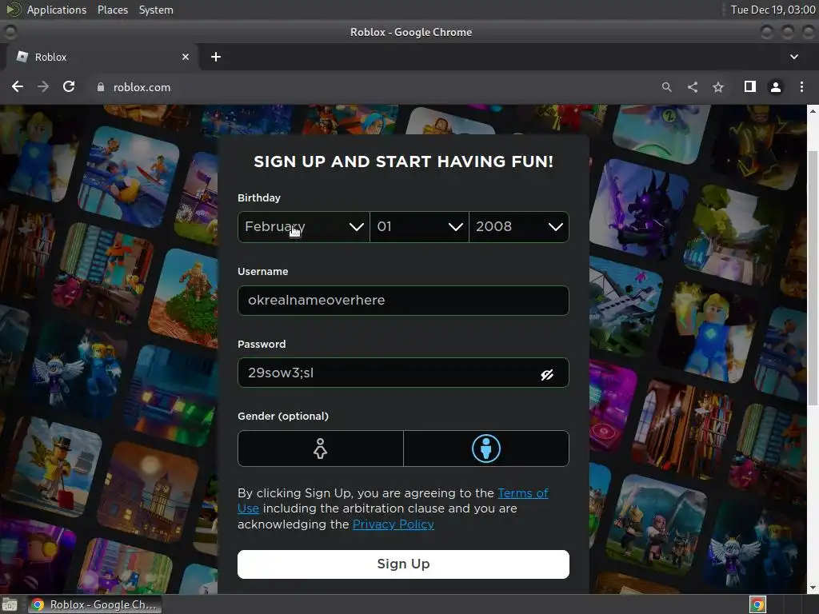The width and height of the screenshot is (819, 614).
Task: Click the Chrome icon in the bottom-right tray
Action: click(x=757, y=604)
